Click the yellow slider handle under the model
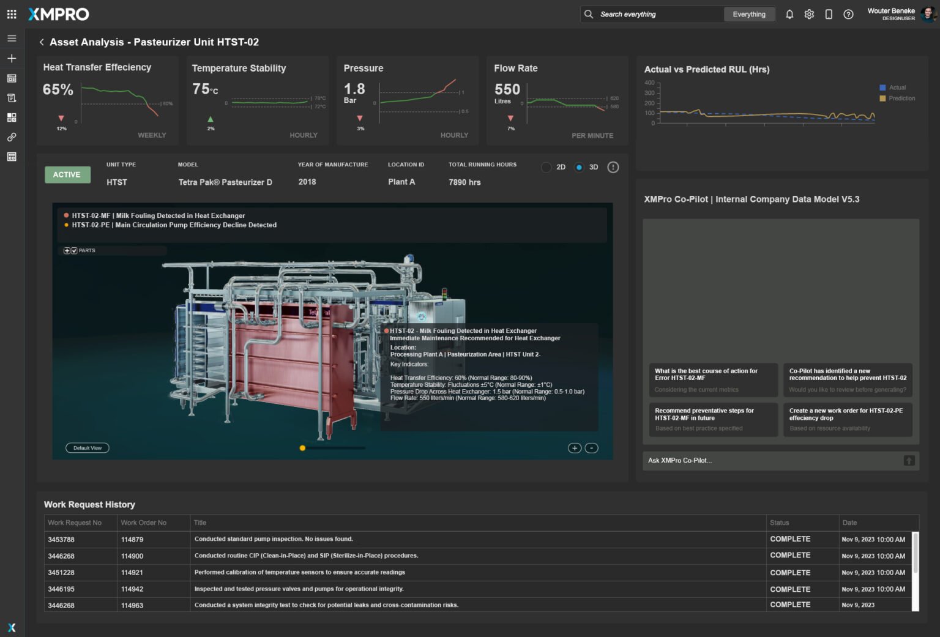940x637 pixels. coord(302,448)
